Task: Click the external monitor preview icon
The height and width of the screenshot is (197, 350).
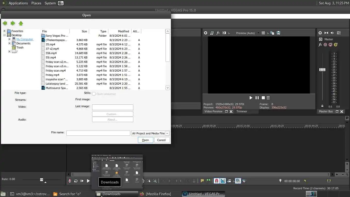Action: (212, 33)
